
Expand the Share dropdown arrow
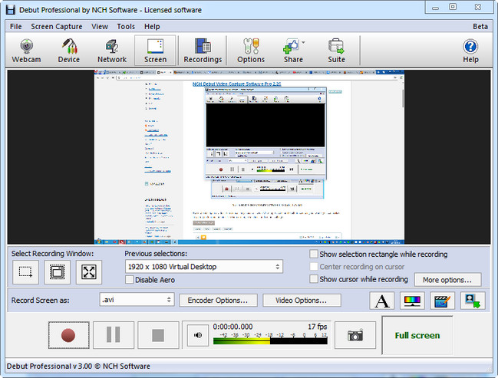[x=304, y=42]
